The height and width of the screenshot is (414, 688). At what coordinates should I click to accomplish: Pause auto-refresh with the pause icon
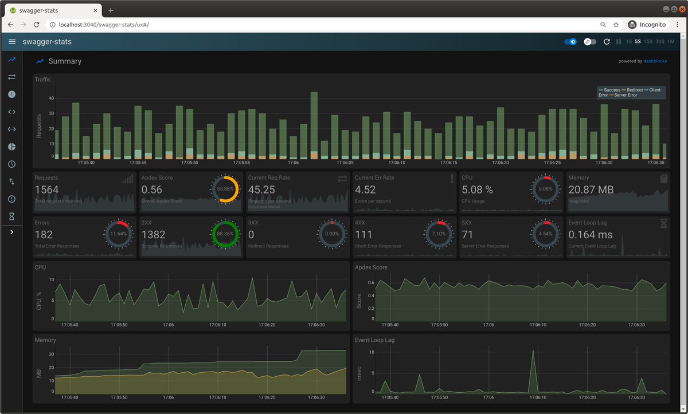[x=618, y=42]
